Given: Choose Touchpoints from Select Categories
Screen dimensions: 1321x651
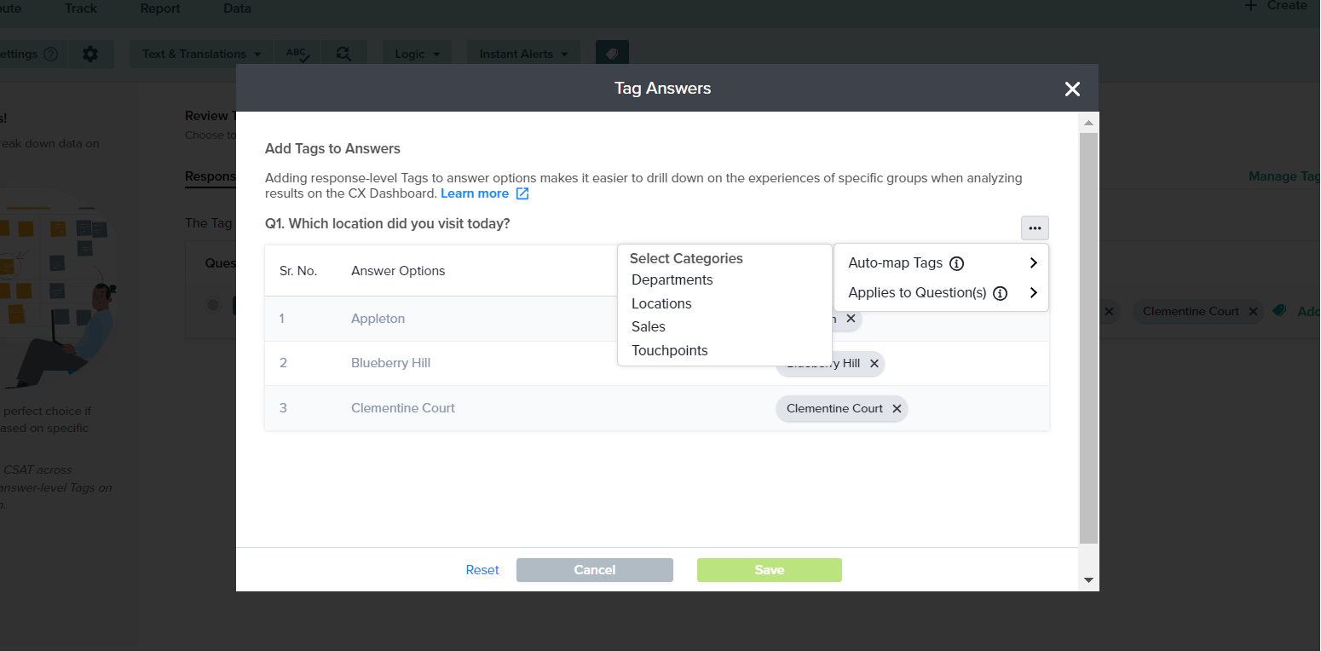Looking at the screenshot, I should [669, 351].
